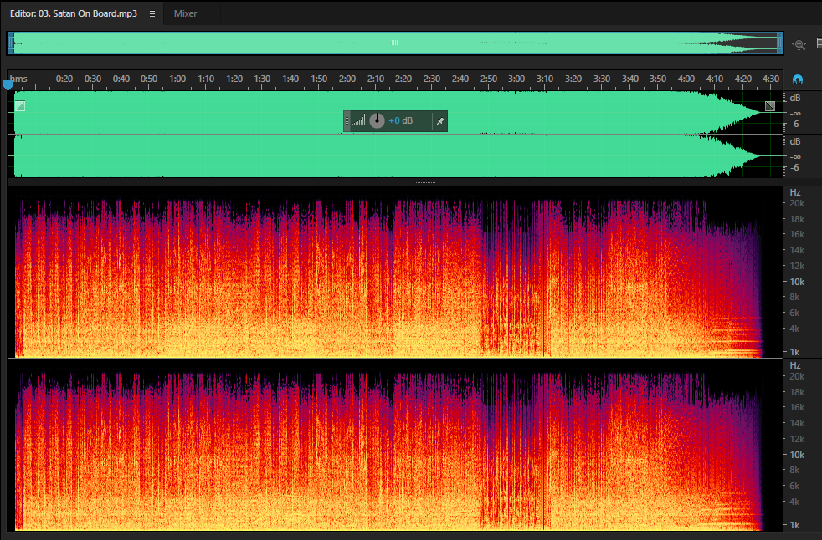Image resolution: width=822 pixels, height=540 pixels.
Task: Click the center grip of overview navigator
Action: [x=394, y=43]
